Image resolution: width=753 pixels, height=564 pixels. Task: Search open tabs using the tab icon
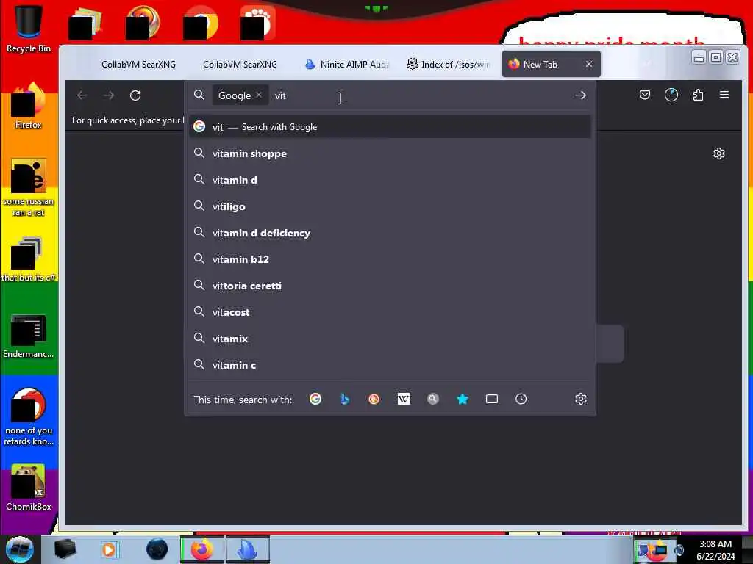(x=492, y=399)
